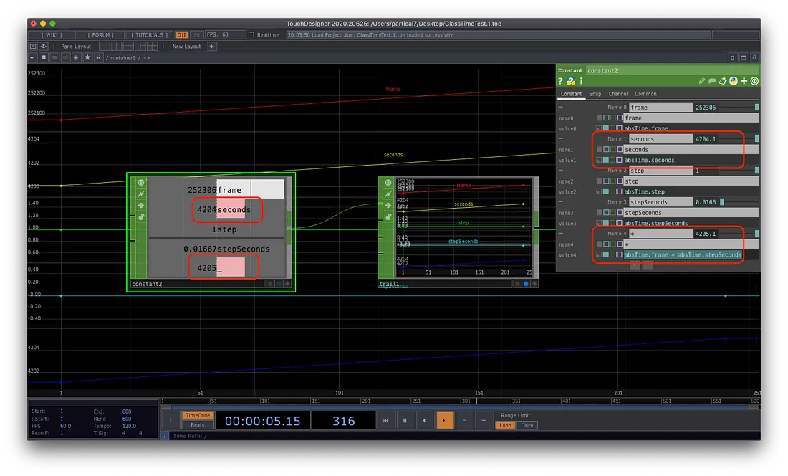Click the viewer active icon on constant2 node

tap(141, 183)
